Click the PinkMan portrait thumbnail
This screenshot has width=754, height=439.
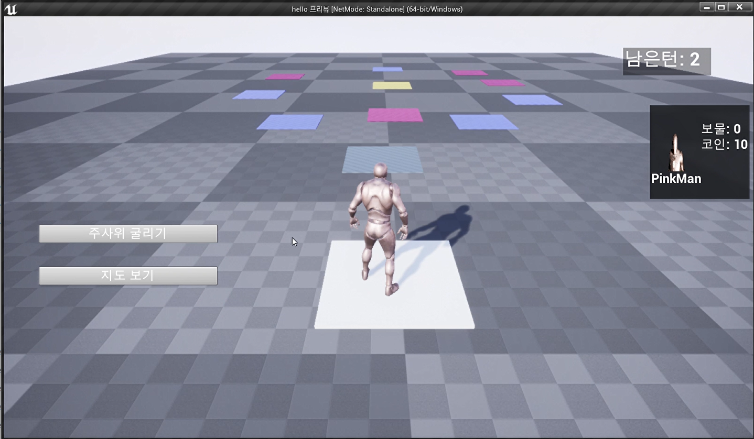[675, 151]
